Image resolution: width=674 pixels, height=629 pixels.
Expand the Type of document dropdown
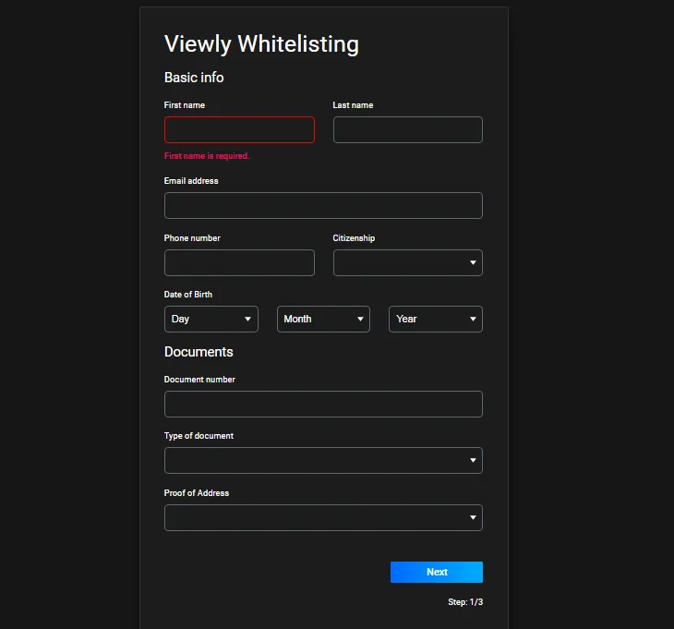(323, 461)
